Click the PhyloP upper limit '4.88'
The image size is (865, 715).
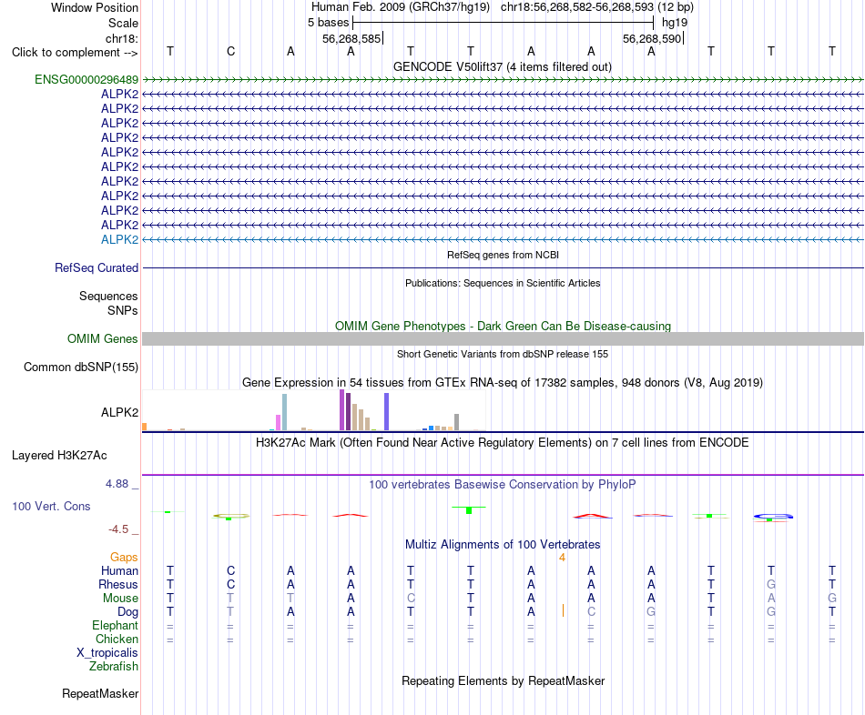tap(117, 484)
